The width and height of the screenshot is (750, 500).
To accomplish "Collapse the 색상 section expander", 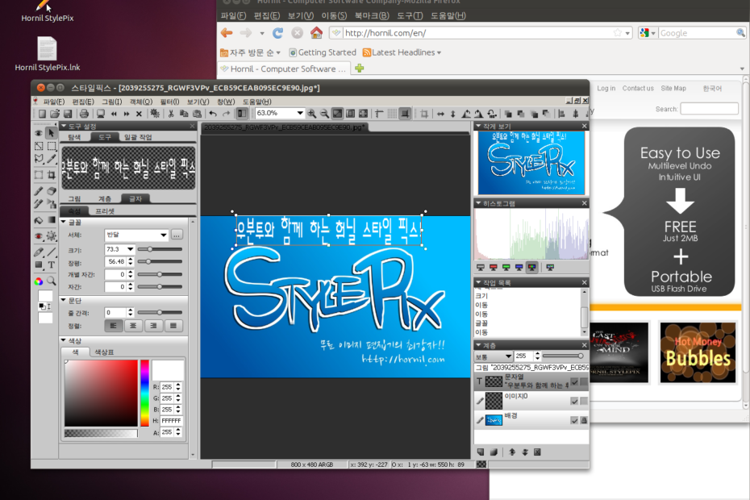I will (64, 340).
